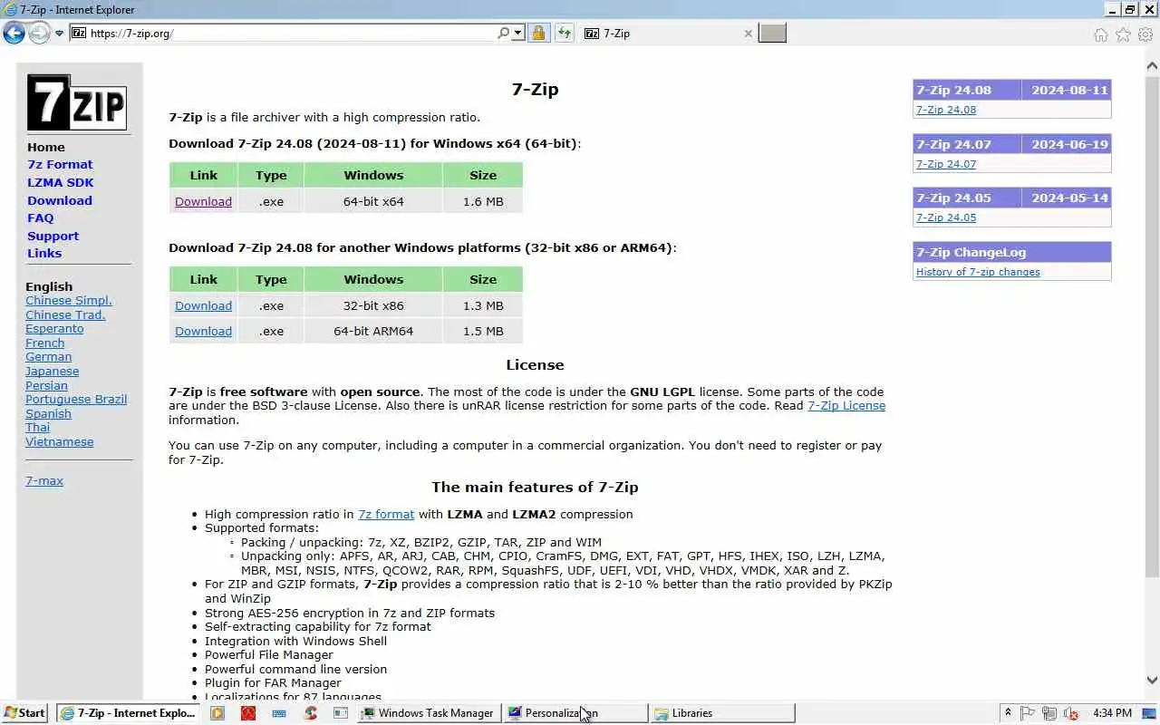
Task: Click the vertical scrollbar thumb
Action: point(1152,326)
